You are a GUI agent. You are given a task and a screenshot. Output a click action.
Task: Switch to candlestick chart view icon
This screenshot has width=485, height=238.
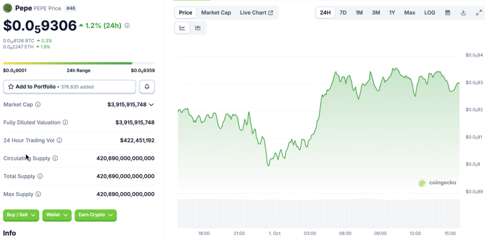pyautogui.click(x=198, y=28)
